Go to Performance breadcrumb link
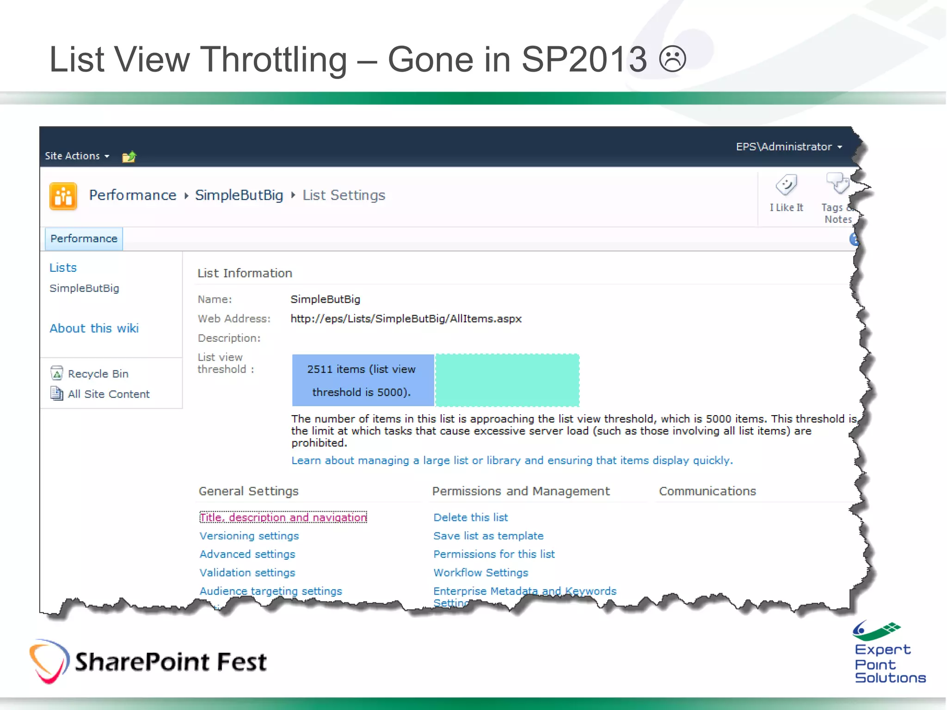This screenshot has width=947, height=710. (x=133, y=195)
